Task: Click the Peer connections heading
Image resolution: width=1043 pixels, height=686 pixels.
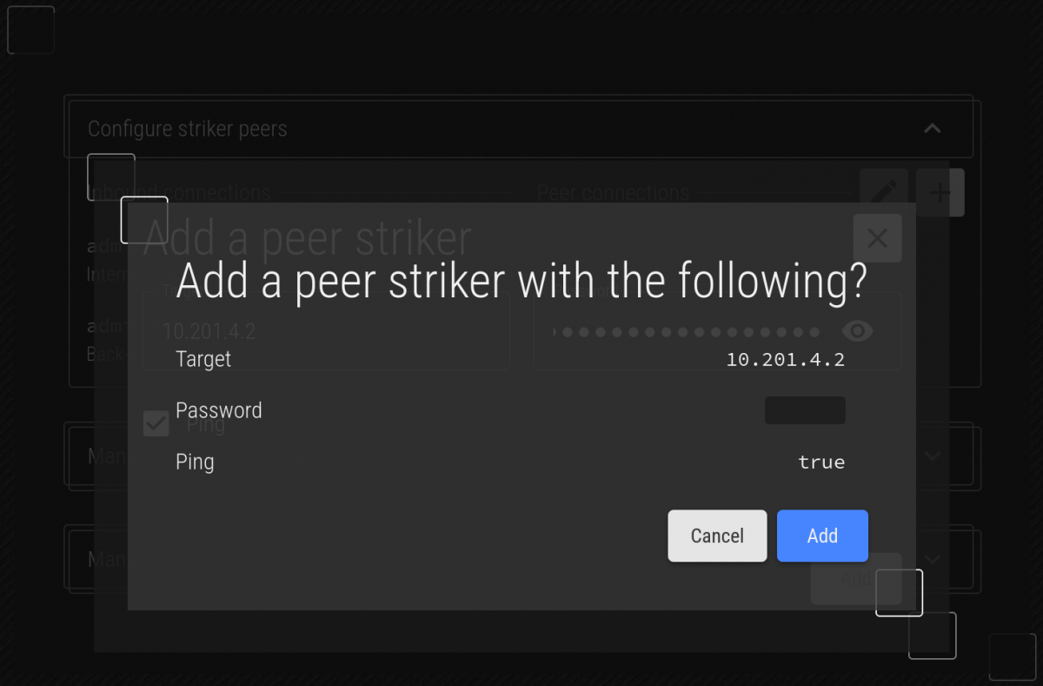Action: [613, 193]
